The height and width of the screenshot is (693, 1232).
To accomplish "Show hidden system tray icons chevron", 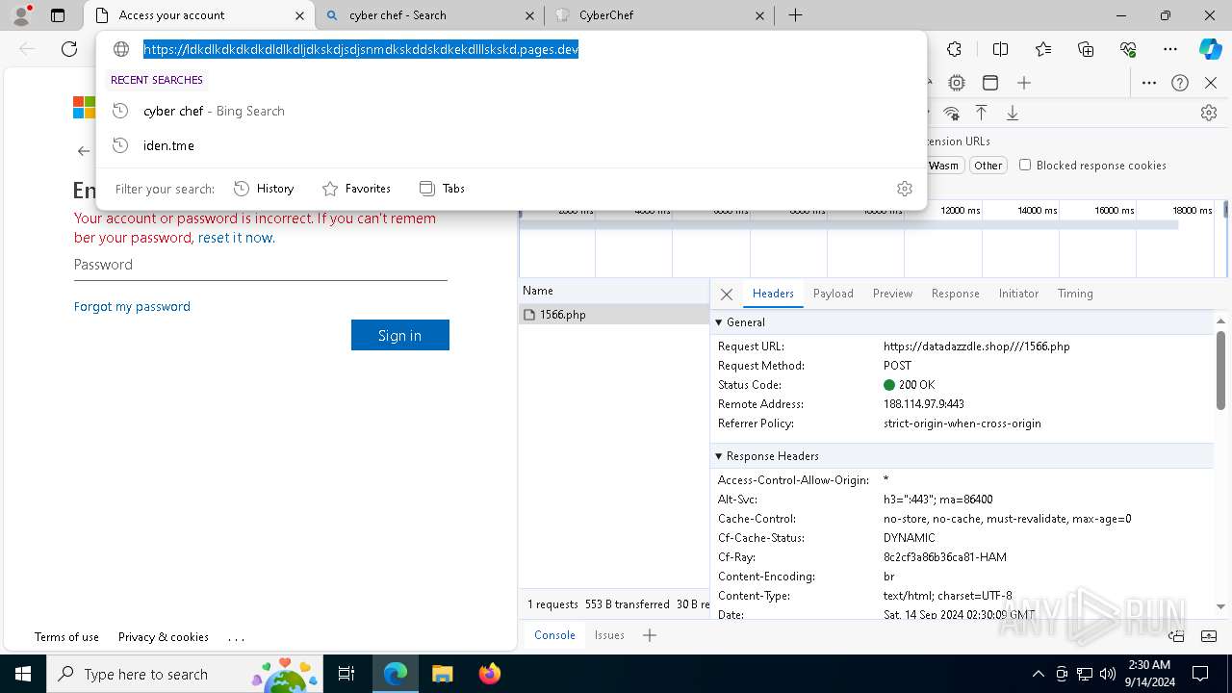I will coord(1038,674).
